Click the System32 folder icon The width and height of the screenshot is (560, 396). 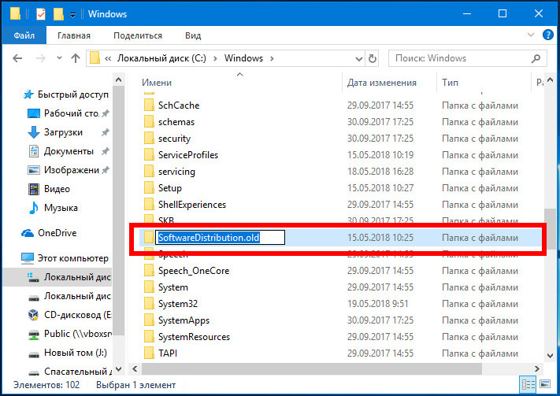[x=149, y=304]
